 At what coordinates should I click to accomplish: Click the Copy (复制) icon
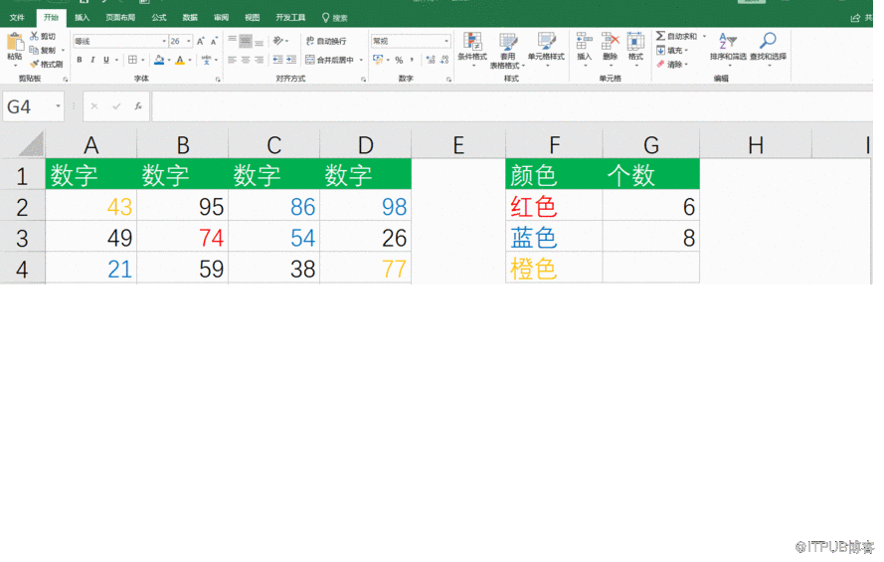point(35,50)
